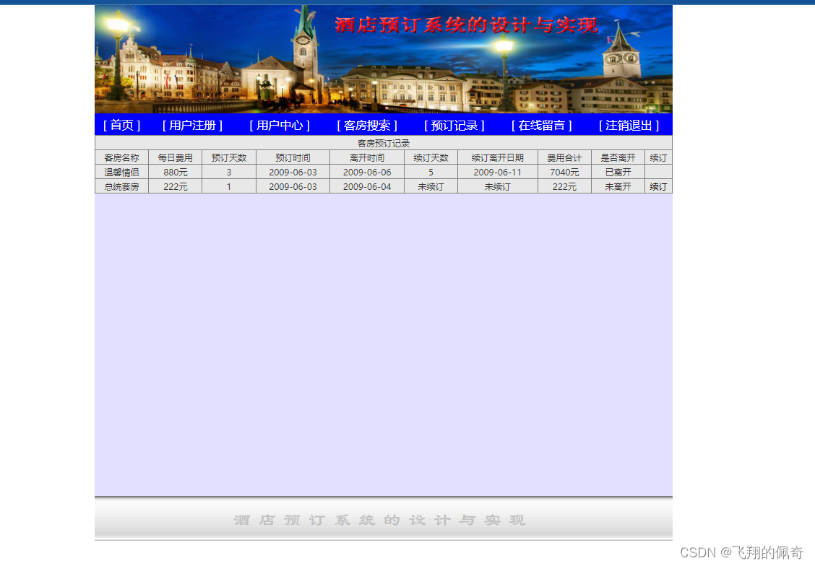Select the 总统套房 room name cell
815x566 pixels.
121,186
